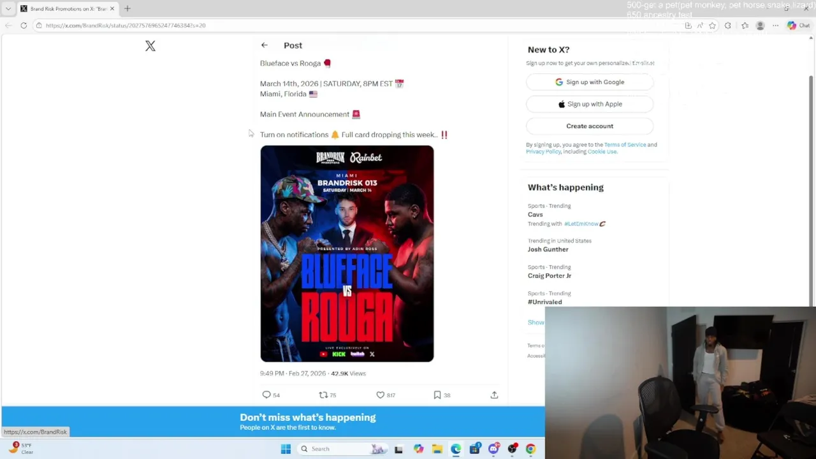Image resolution: width=816 pixels, height=459 pixels.
Task: Open a new browser tab
Action: 127,8
